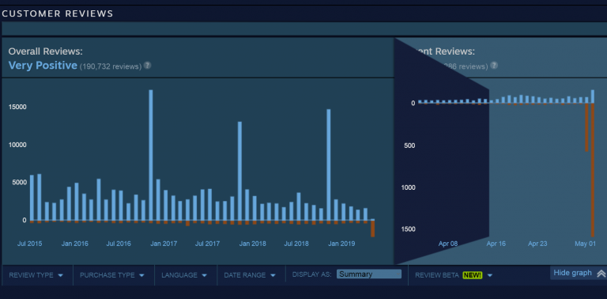
Task: Click the last orange negative bar in overall graph
Action: point(373,229)
